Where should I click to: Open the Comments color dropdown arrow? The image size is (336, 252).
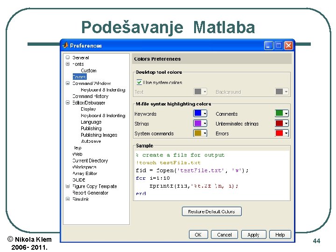(286, 113)
